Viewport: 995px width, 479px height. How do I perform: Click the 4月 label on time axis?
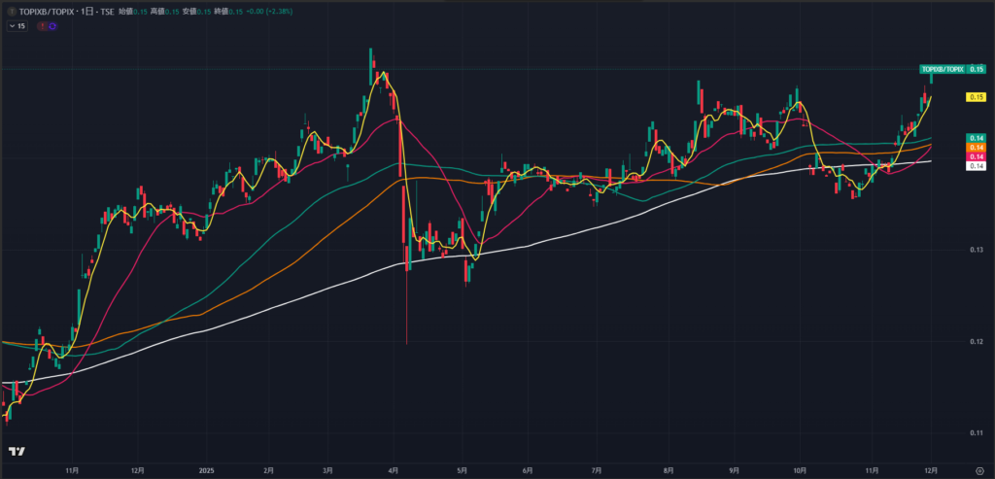click(394, 470)
